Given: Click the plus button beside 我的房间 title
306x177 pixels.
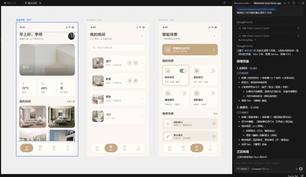Looking at the screenshot, I should [x=142, y=36].
